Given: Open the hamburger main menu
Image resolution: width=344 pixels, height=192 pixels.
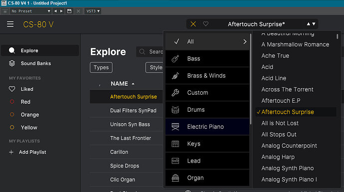Looking at the screenshot, I should tap(10, 24).
